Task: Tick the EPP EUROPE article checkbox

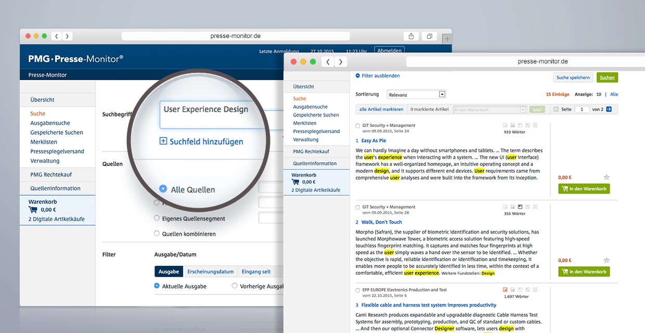Action: coord(358,290)
